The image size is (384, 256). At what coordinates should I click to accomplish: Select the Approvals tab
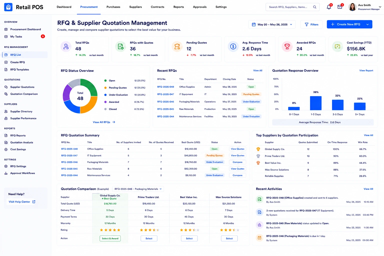tap(200, 7)
